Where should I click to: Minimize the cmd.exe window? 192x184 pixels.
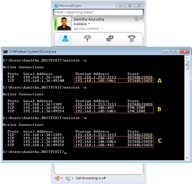[x=166, y=52]
